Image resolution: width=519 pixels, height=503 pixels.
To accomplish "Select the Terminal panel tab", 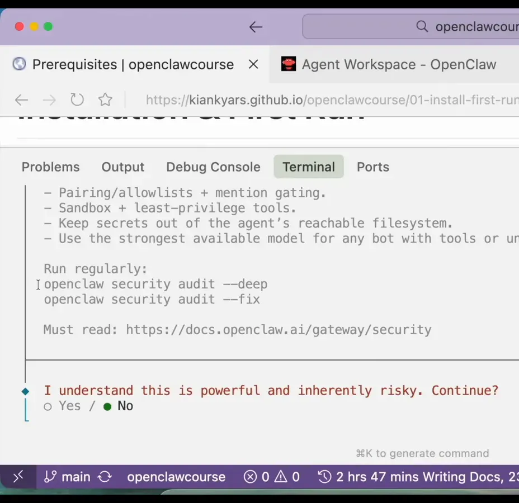I will [x=309, y=167].
